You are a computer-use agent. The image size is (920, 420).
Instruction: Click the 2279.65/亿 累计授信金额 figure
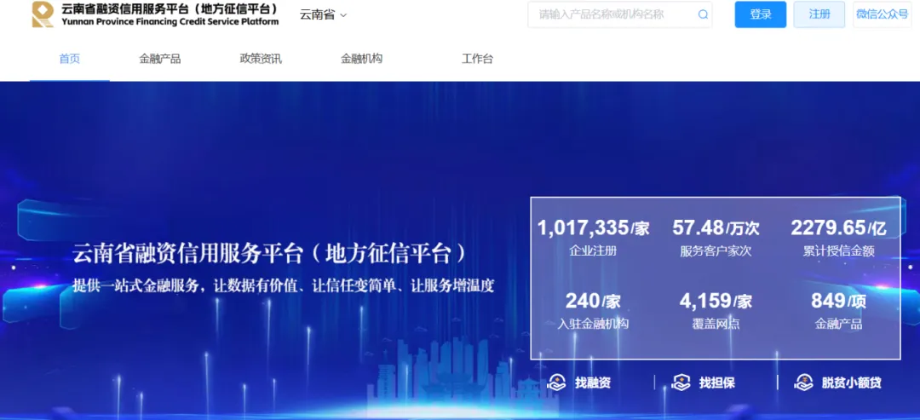tap(838, 238)
